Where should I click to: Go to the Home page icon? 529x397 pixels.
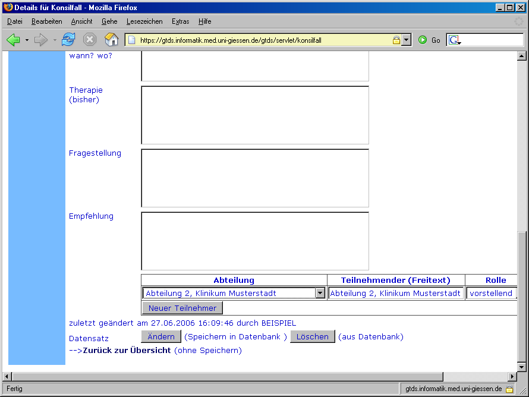tap(111, 40)
